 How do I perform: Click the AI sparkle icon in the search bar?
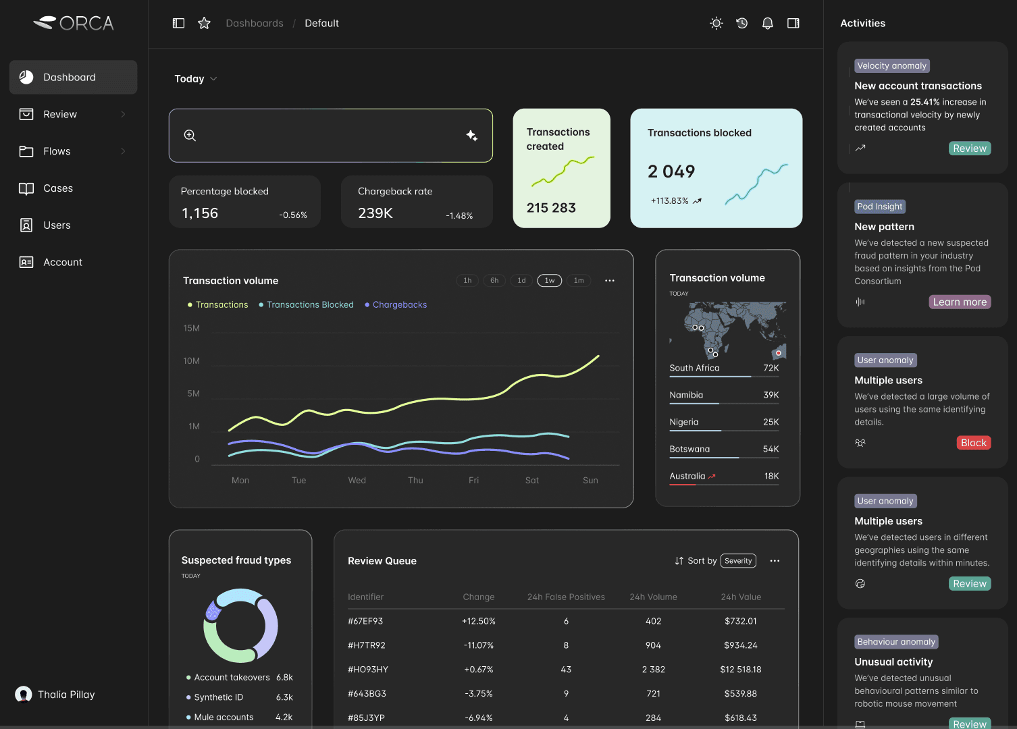point(472,136)
